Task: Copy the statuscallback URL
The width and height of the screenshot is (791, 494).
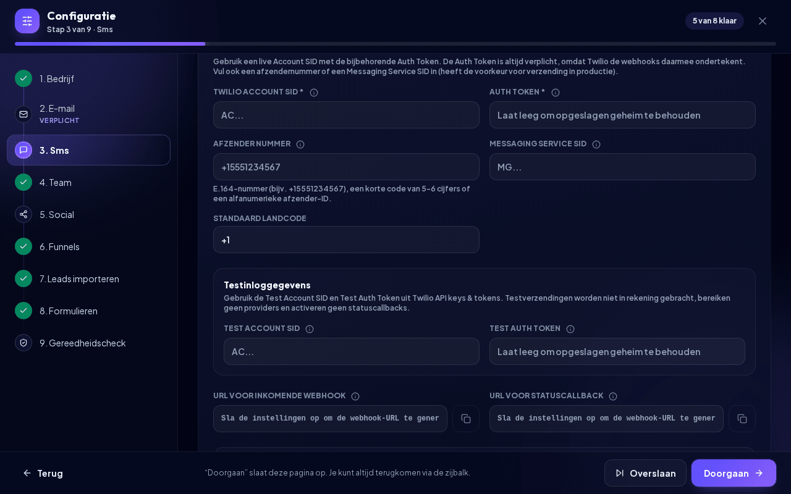Action: click(742, 419)
